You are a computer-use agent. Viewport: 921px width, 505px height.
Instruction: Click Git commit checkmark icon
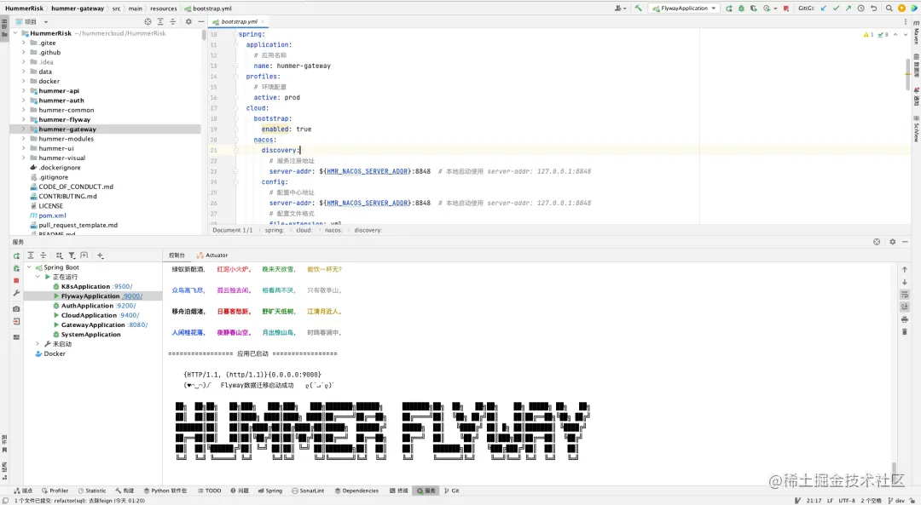click(836, 9)
